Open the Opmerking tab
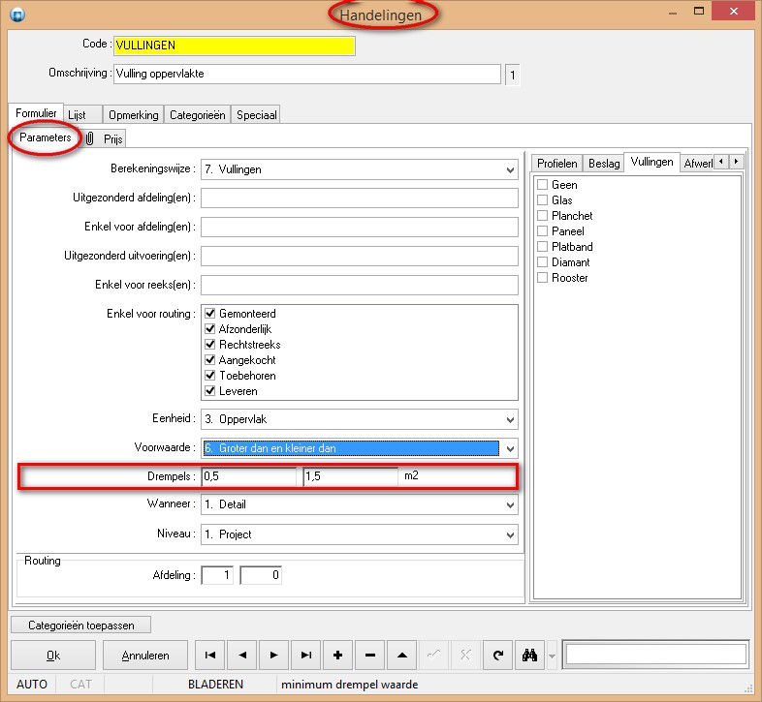762x702 pixels. tap(133, 115)
